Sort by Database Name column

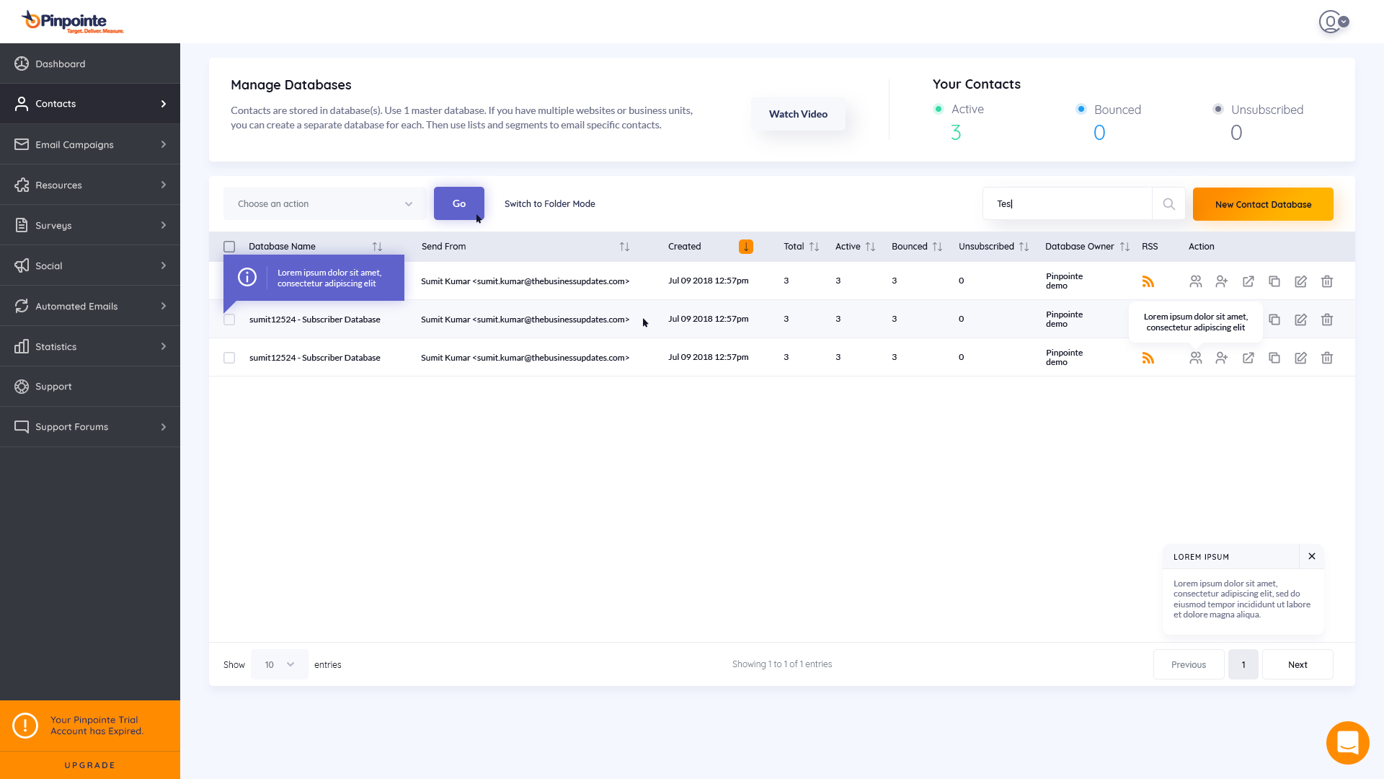(x=377, y=247)
